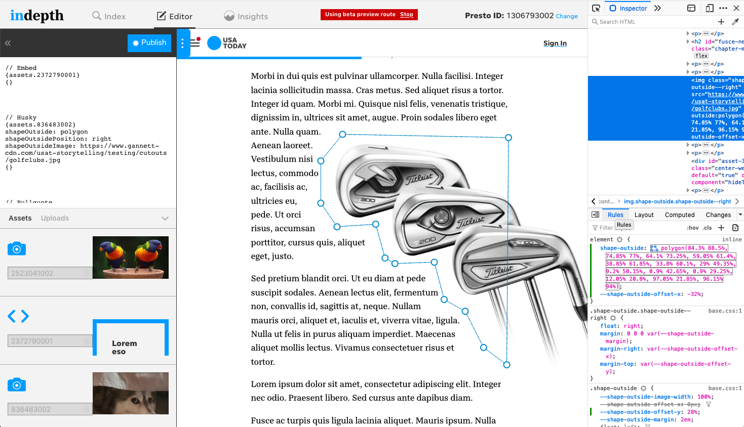Open the Insights tab

point(246,16)
